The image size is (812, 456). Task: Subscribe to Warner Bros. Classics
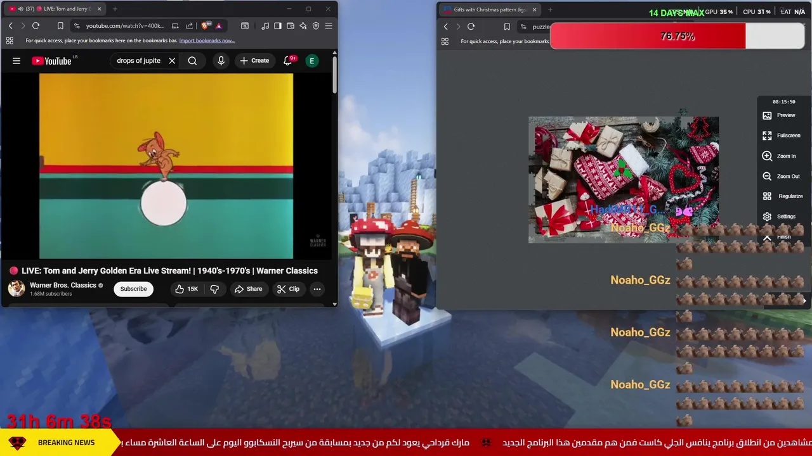[133, 289]
